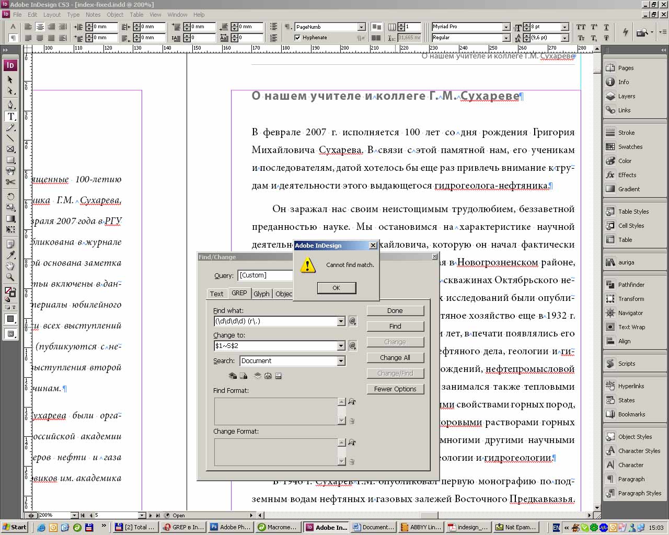This screenshot has height=535, width=669.
Task: Click the Done button
Action: click(x=395, y=310)
